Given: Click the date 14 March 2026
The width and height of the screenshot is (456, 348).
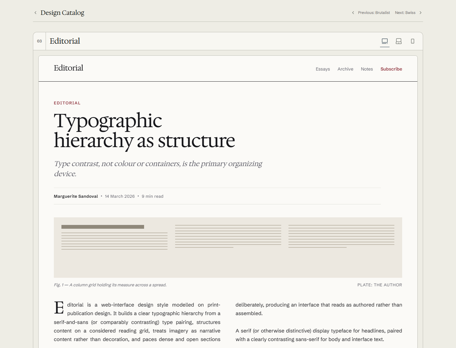Looking at the screenshot, I should point(120,196).
